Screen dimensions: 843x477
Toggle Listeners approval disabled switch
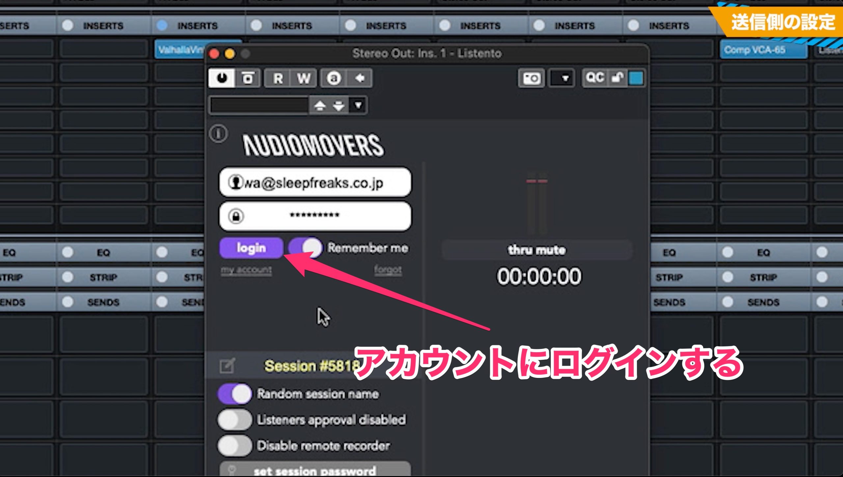click(x=235, y=420)
